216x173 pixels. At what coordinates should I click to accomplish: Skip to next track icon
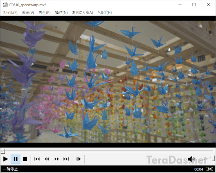(x=66, y=159)
